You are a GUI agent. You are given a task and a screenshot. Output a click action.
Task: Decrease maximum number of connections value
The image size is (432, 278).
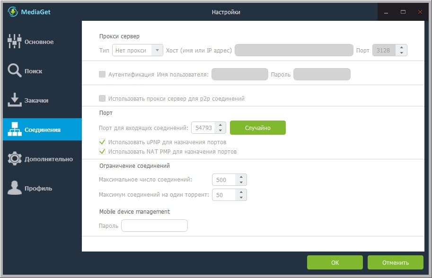241,182
